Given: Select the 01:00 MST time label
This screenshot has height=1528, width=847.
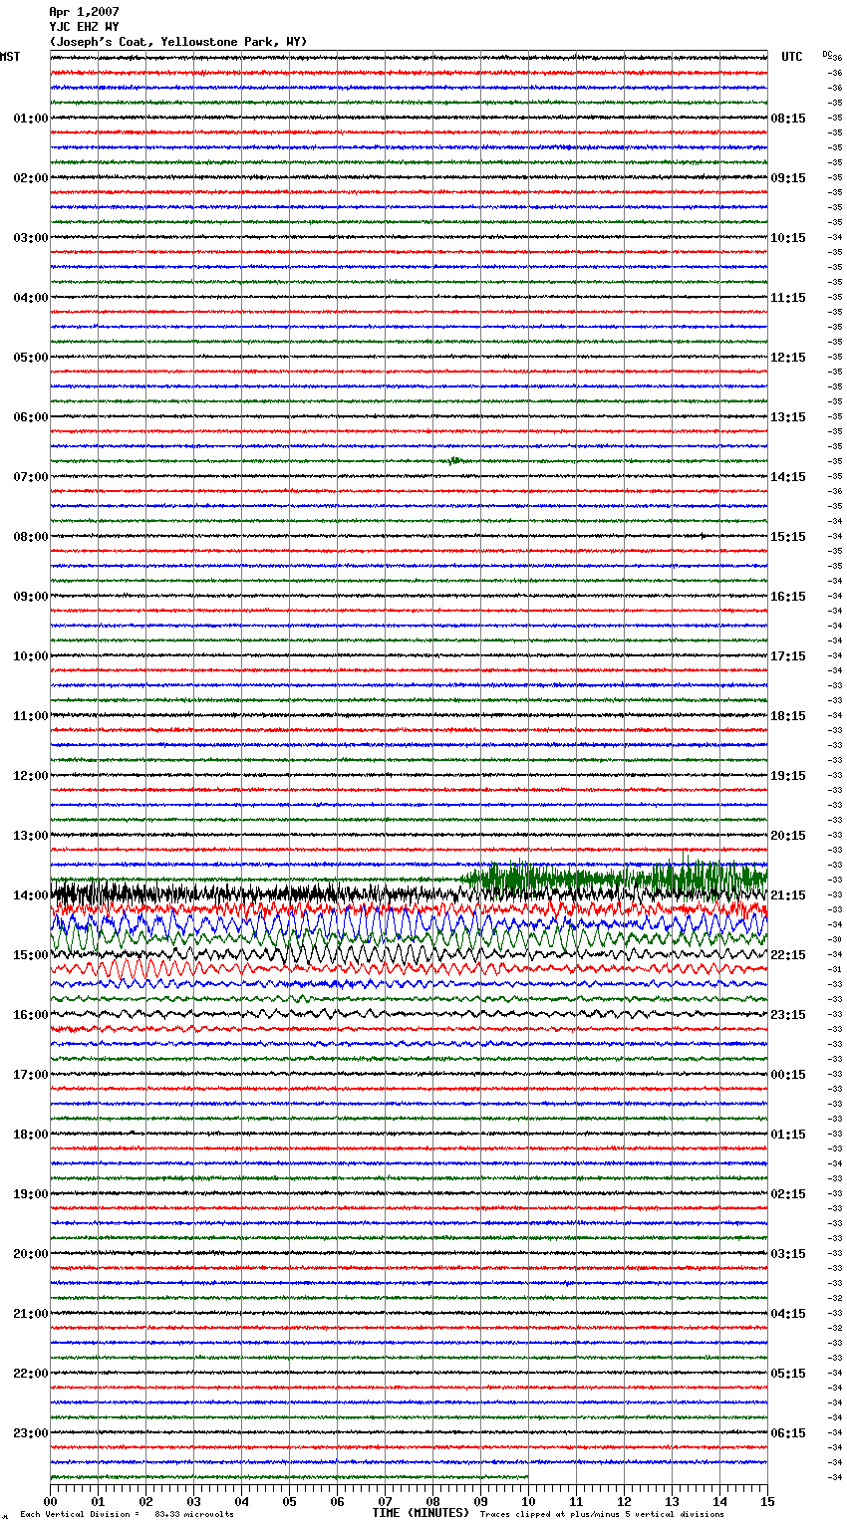Looking at the screenshot, I should (31, 119).
